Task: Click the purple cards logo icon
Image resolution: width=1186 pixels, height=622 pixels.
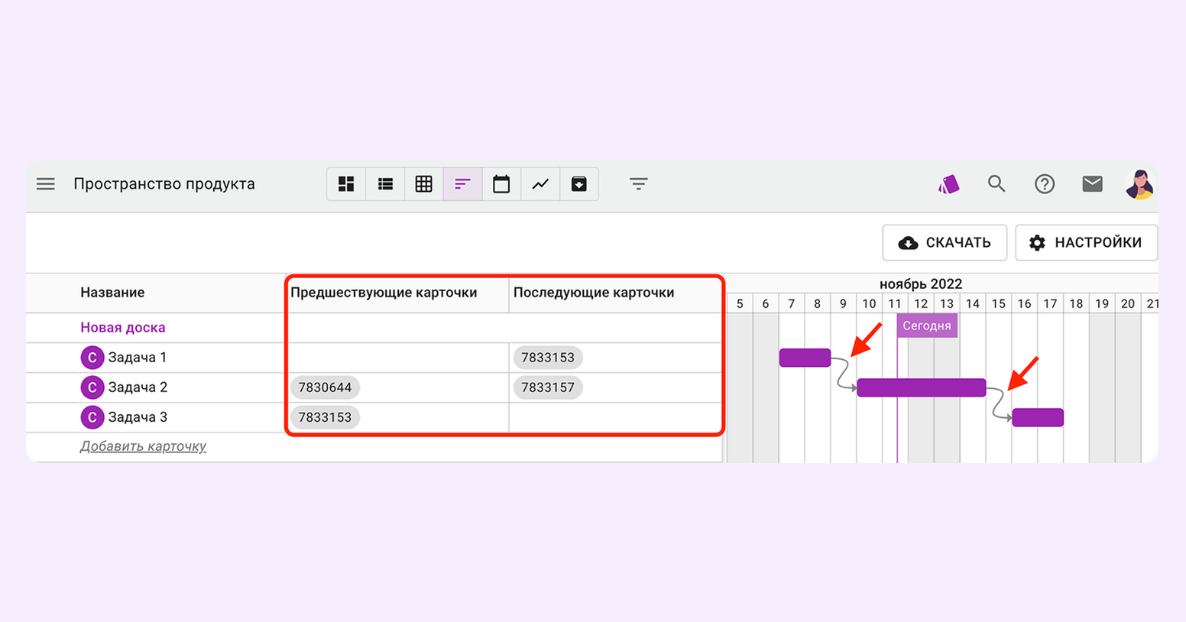Action: [x=948, y=184]
